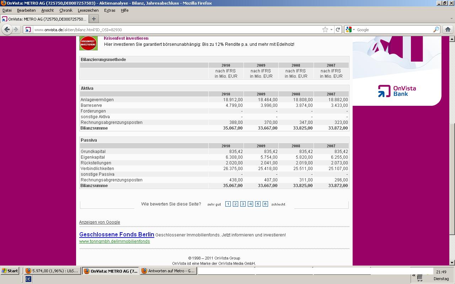Viewport: 455px width, 284px height.
Task: Click the URL address bar
Action: click(178, 29)
